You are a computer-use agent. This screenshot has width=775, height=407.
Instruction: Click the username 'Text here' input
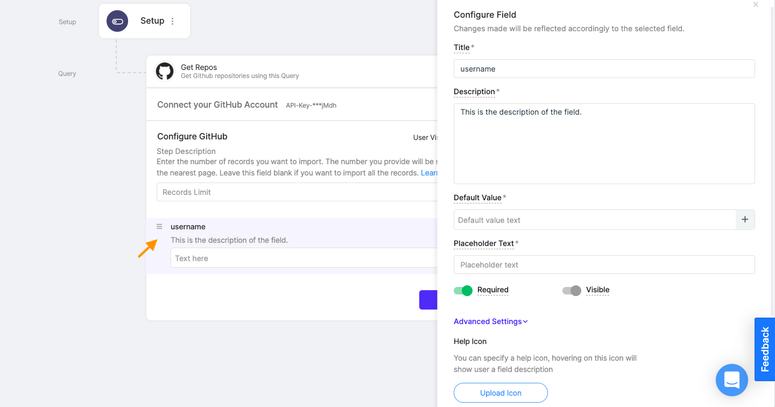(x=304, y=258)
